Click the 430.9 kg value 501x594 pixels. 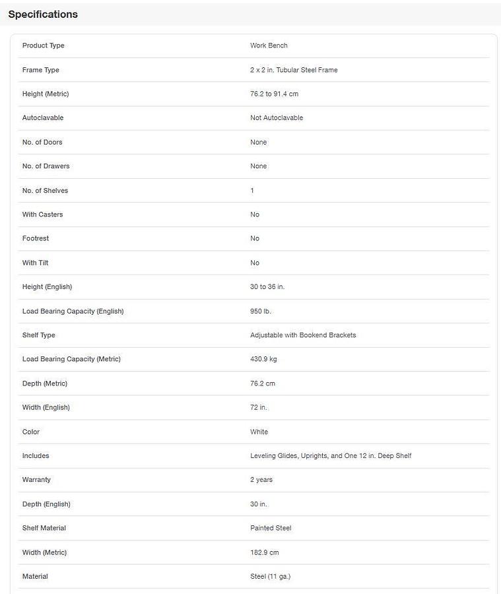(x=263, y=359)
